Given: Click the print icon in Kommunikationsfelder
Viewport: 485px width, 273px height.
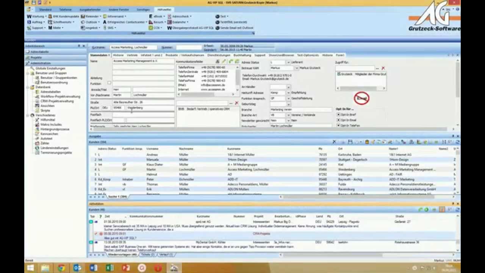Looking at the screenshot, I should pos(217,61).
